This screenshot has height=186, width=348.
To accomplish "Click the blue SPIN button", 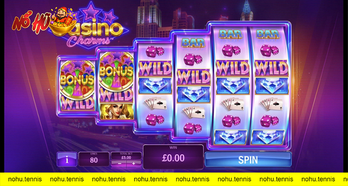I will point(248,159).
